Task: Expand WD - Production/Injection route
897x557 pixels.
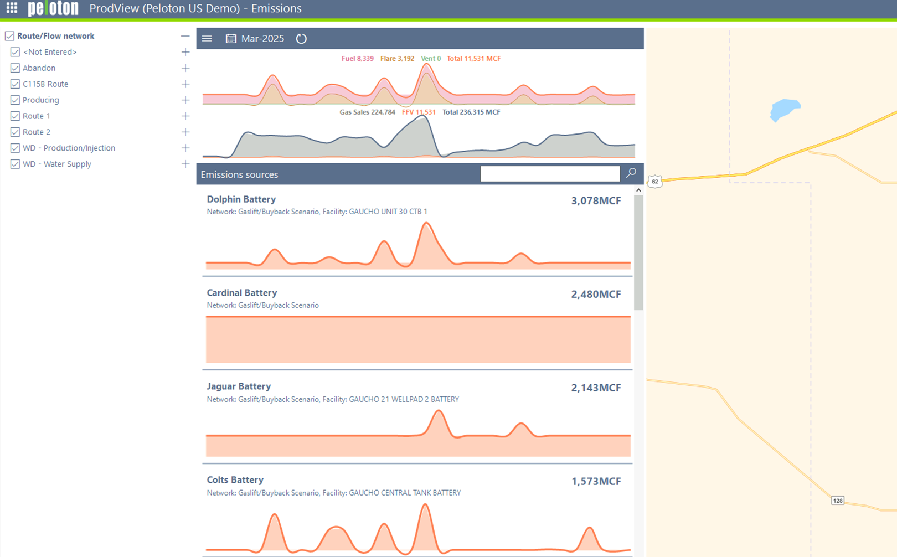Action: 185,148
